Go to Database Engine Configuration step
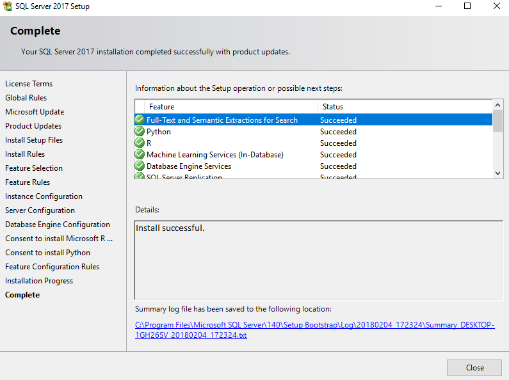This screenshot has width=509, height=380. click(x=58, y=225)
